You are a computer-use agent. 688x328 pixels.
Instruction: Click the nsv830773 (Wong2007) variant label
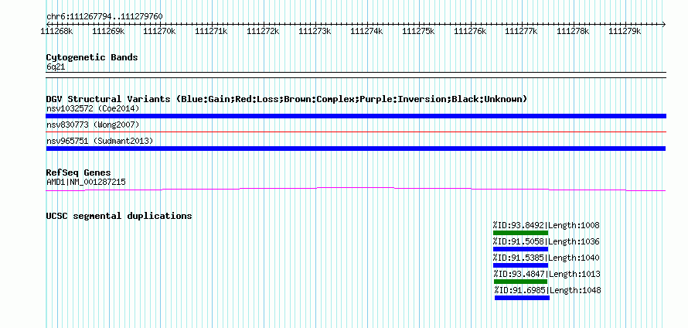pos(93,125)
